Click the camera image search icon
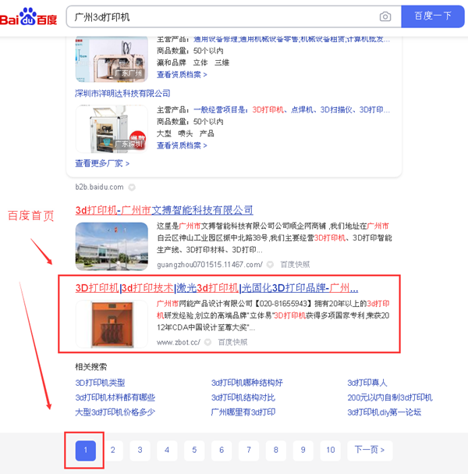This screenshot has height=474, width=468. click(385, 16)
